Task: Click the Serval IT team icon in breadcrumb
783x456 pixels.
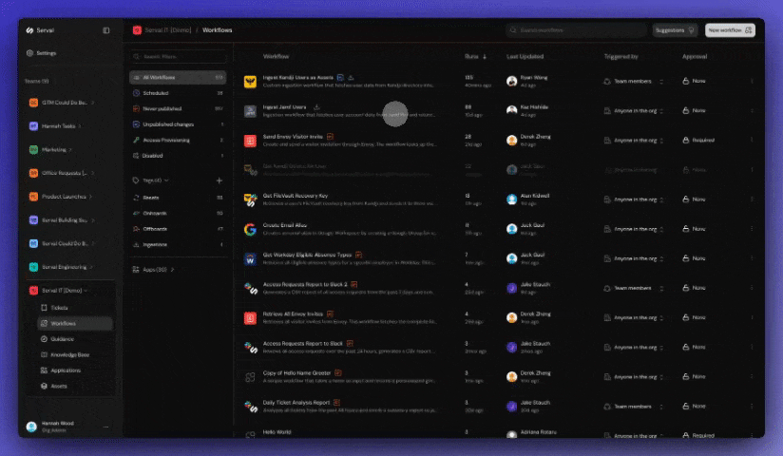Action: click(x=137, y=30)
